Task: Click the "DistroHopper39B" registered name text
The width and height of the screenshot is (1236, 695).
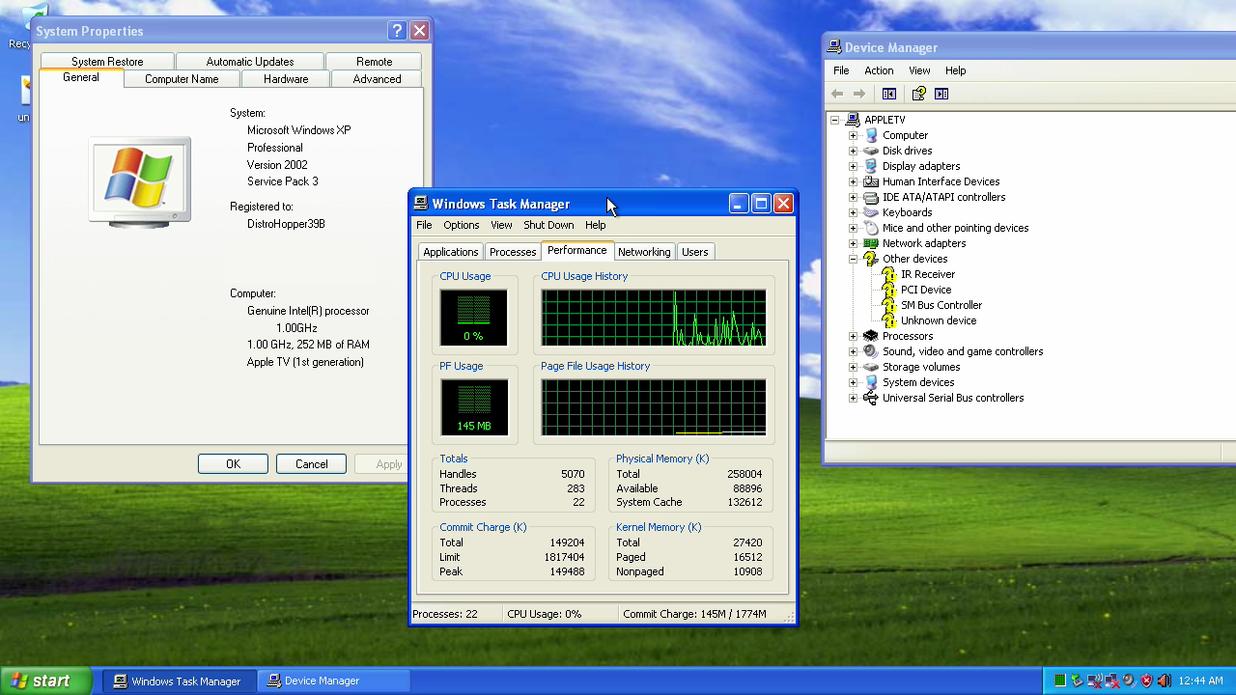Action: tap(286, 224)
